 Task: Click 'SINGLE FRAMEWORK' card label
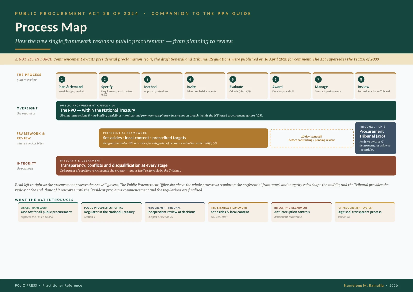point(34,208)
